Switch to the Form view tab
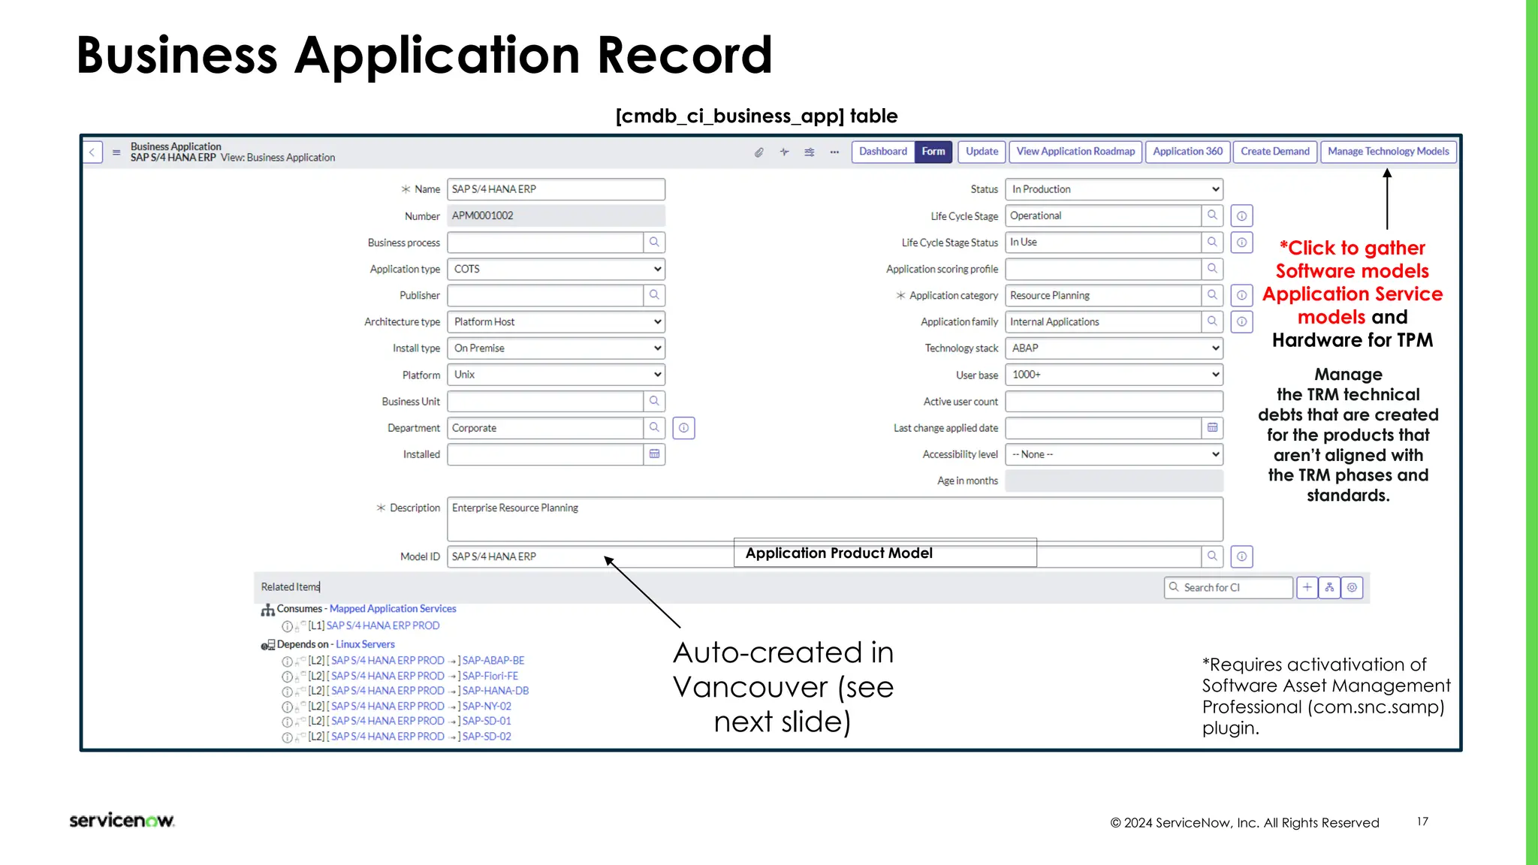Image resolution: width=1538 pixels, height=865 pixels. 933,152
